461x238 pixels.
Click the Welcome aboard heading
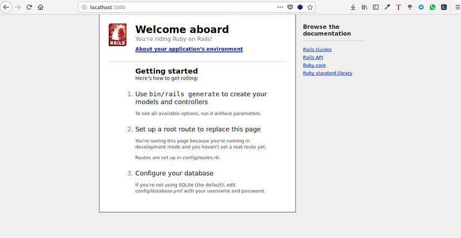coord(182,29)
